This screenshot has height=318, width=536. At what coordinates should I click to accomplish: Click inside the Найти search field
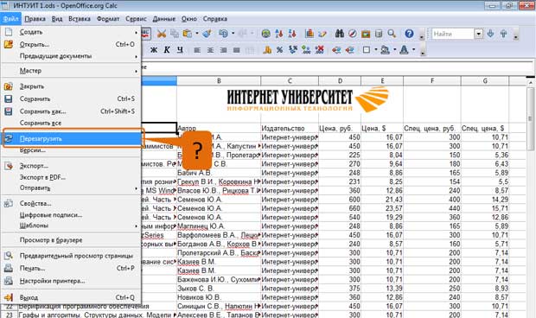[452, 34]
